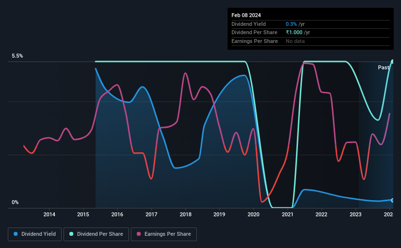Click the Feb 08 2024 tooltip date
The width and height of the screenshot is (401, 248).
246,15
